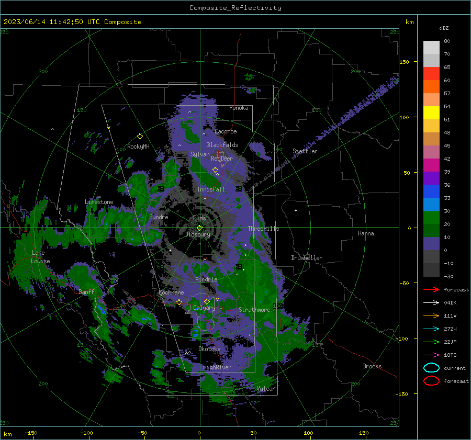Viewport: 471px width, 440px height.
Task: Select the Lacombe map label
Action: coord(226,131)
